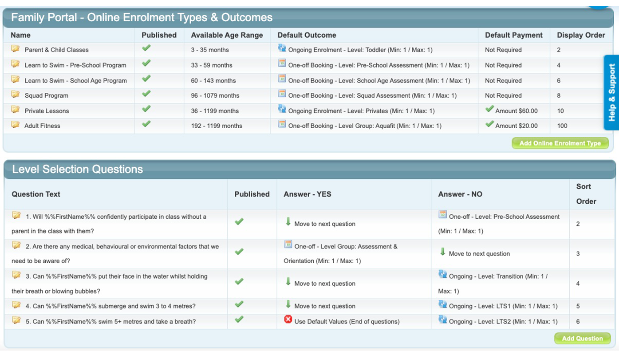This screenshot has width=619, height=355.
Task: Open the Adult Fitness edit folder icon
Action: point(16,125)
